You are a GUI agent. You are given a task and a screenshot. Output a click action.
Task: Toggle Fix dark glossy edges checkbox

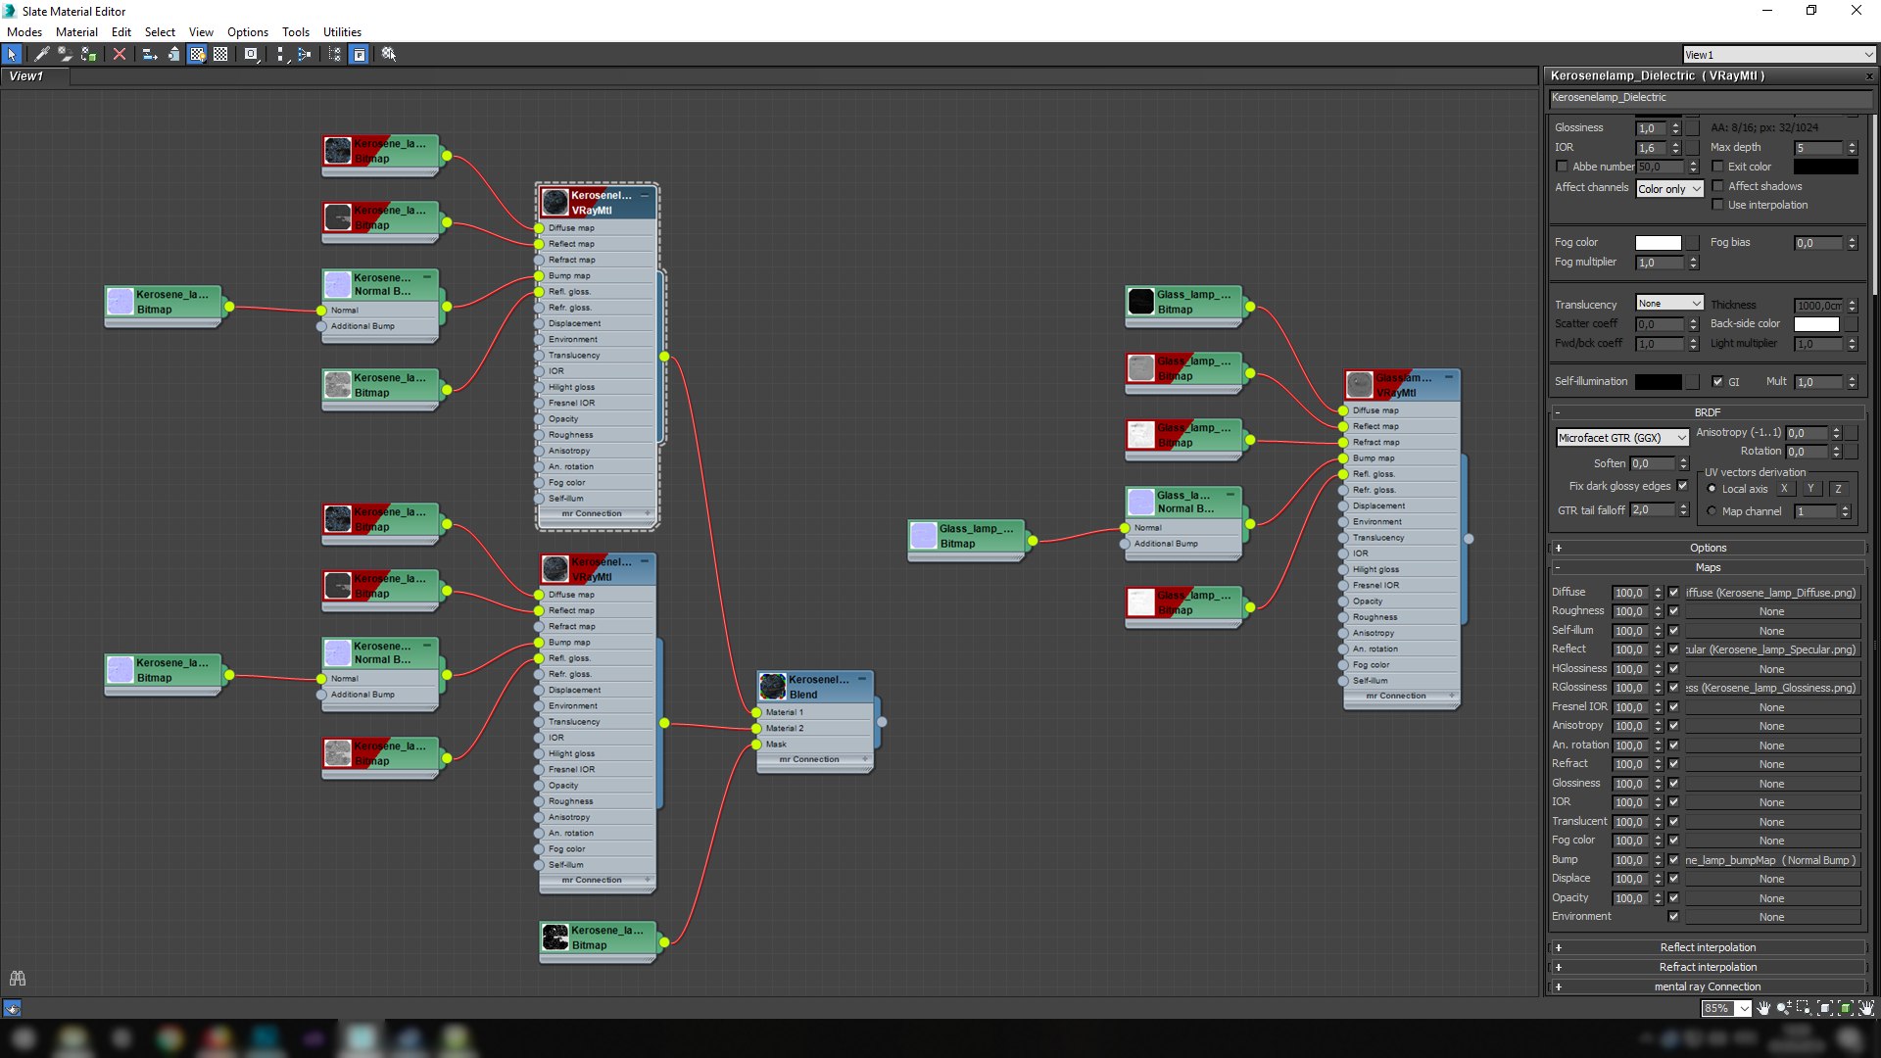1683,486
